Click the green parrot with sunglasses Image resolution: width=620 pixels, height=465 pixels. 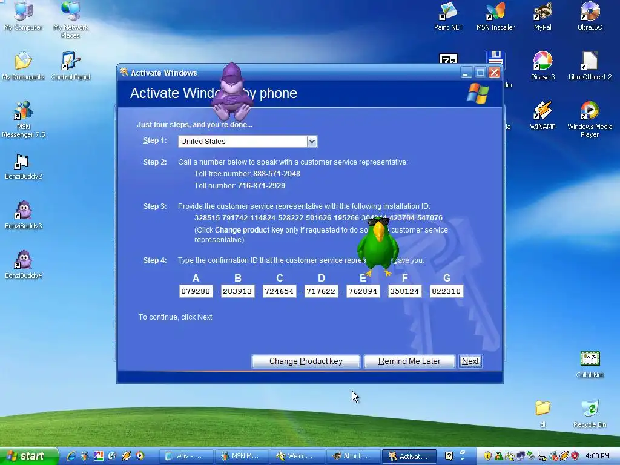pyautogui.click(x=378, y=246)
